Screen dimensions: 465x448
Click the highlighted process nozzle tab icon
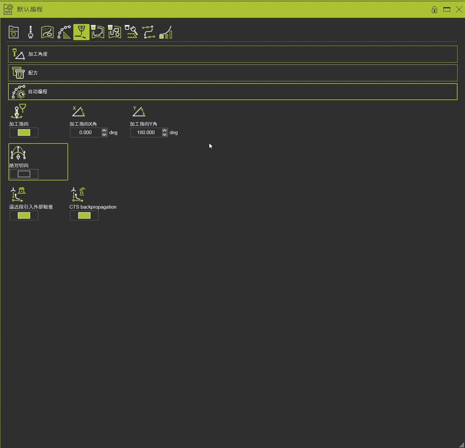click(x=81, y=32)
